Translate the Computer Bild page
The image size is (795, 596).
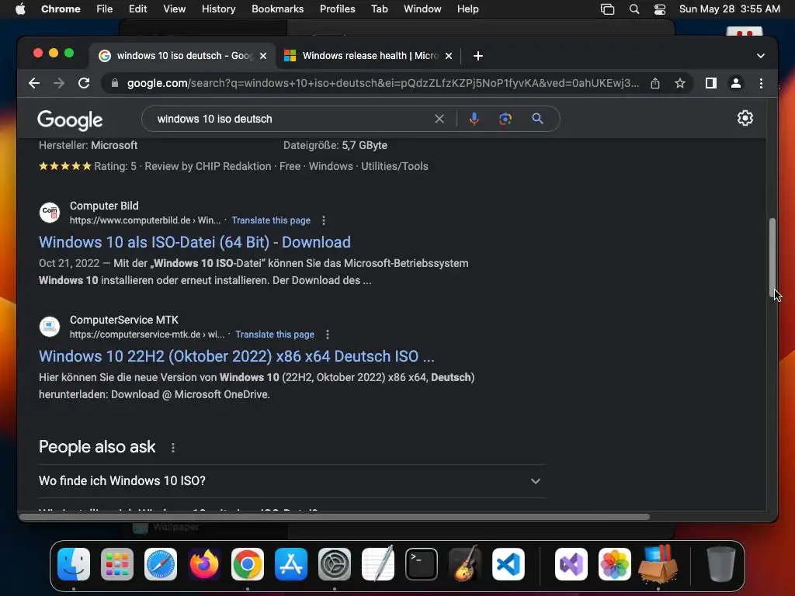(x=271, y=220)
